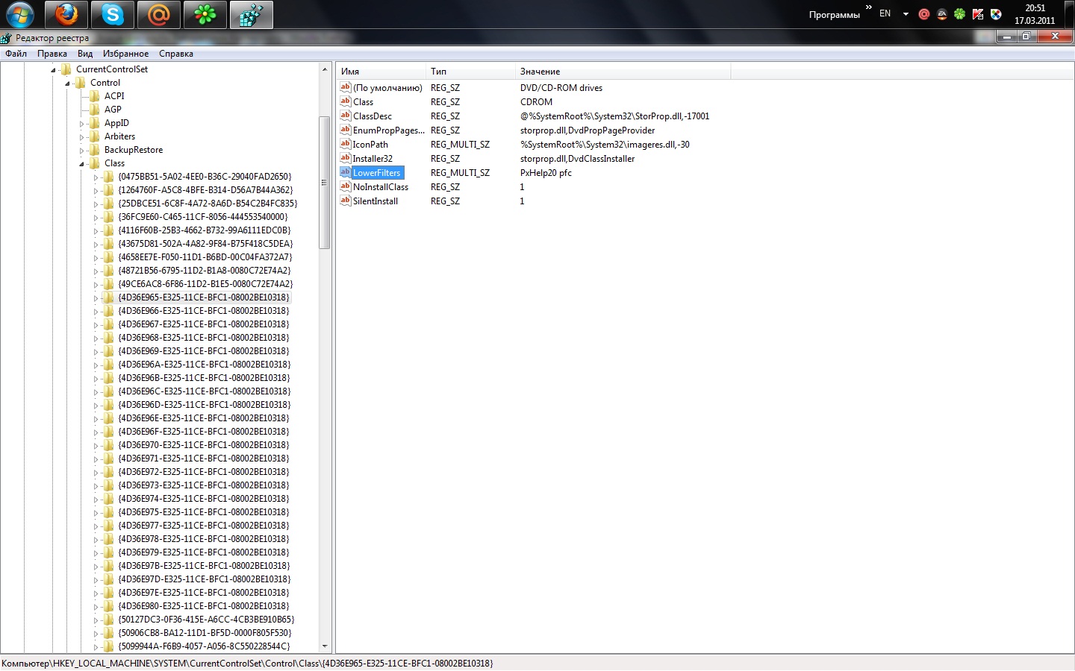Image resolution: width=1075 pixels, height=671 pixels.
Task: Click the red @ tray icon
Action: pos(924,14)
